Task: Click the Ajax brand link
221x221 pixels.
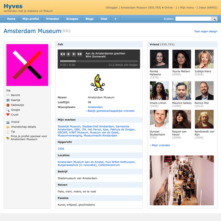Action: point(105,129)
